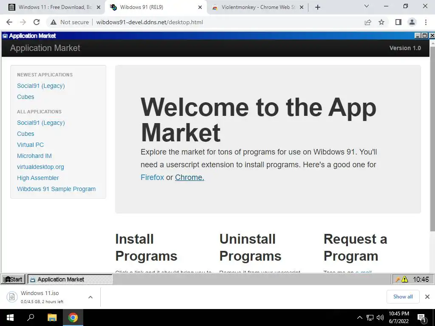Open Social91 (Legacy) under All Applications

coord(41,123)
